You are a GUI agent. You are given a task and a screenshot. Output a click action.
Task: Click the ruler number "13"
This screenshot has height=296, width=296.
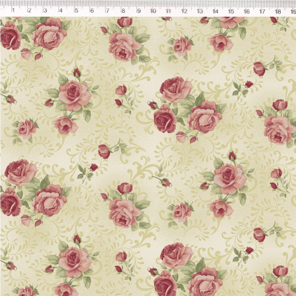pos(200,11)
